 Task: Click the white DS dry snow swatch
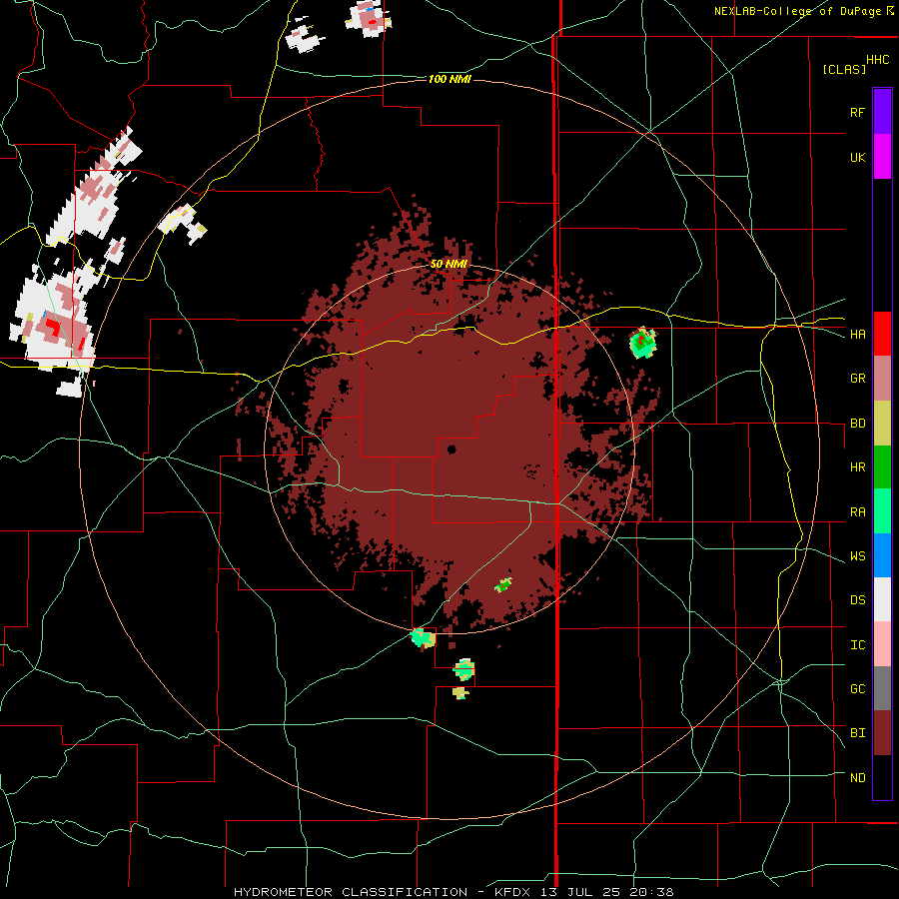(882, 599)
